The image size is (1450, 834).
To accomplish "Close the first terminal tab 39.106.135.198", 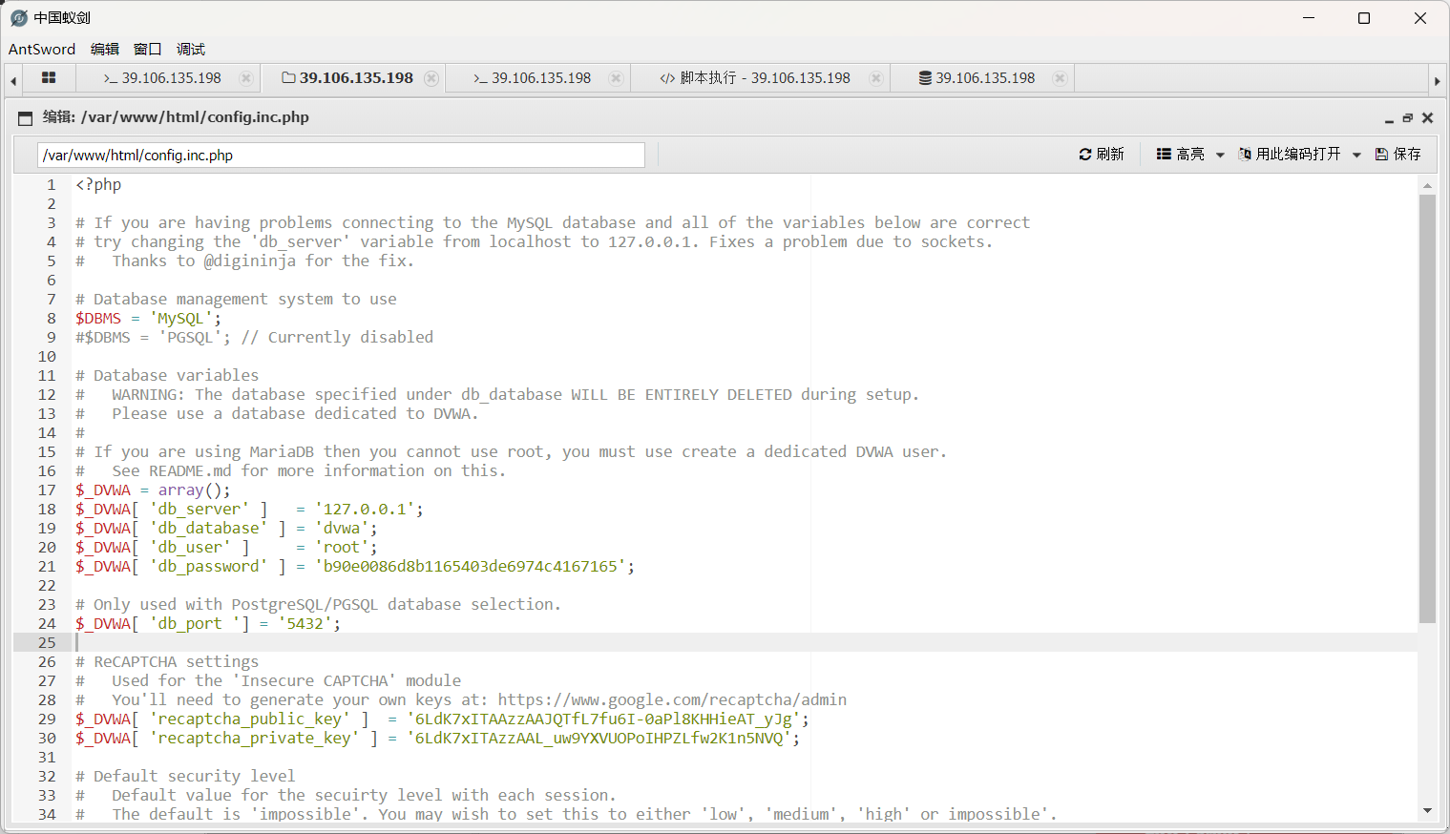I will [246, 78].
